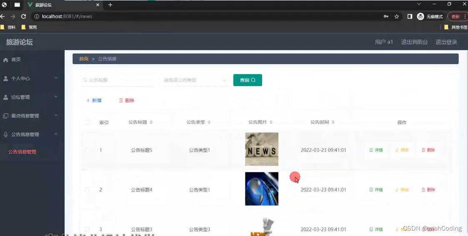Click the address bar URL localhost:8081/#/news
468x236 pixels.
[67, 16]
